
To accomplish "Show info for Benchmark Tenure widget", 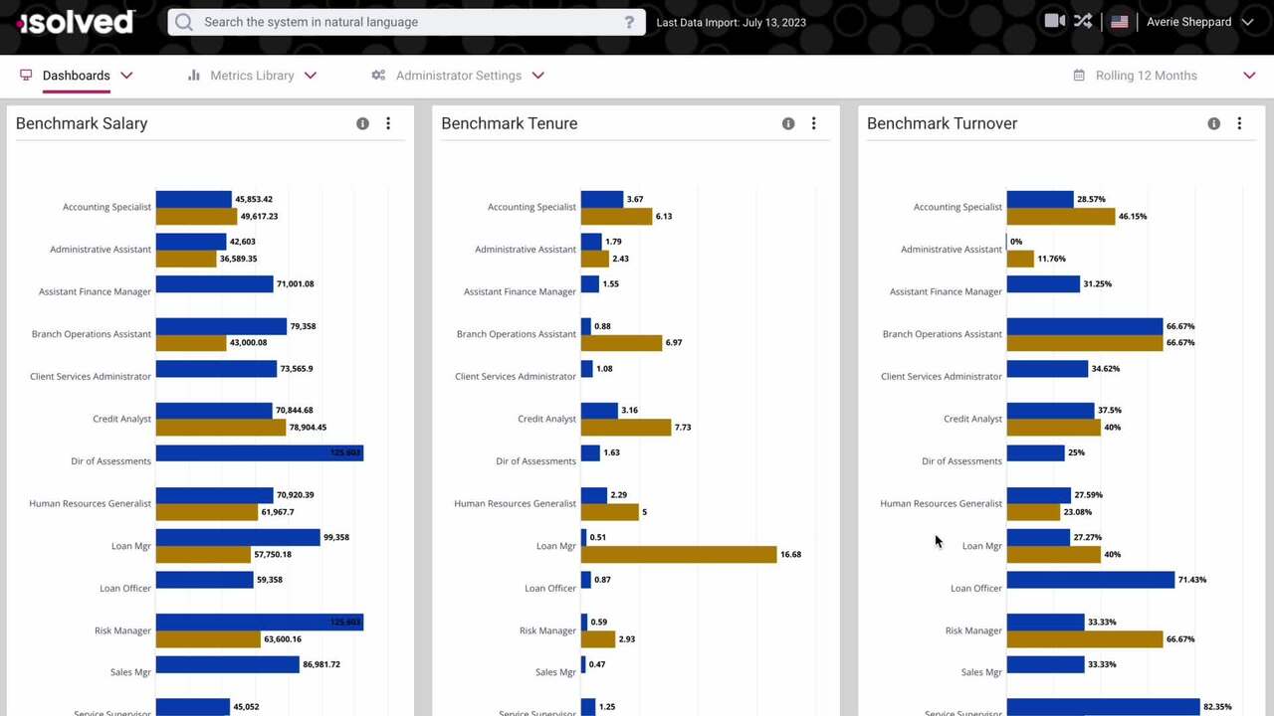I will [788, 123].
